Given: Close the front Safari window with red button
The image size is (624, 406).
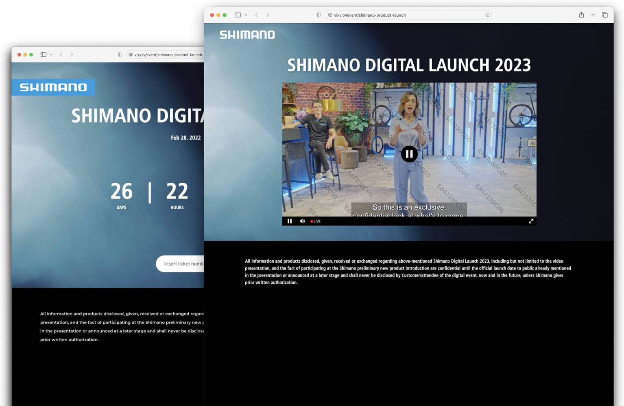Looking at the screenshot, I should 212,15.
